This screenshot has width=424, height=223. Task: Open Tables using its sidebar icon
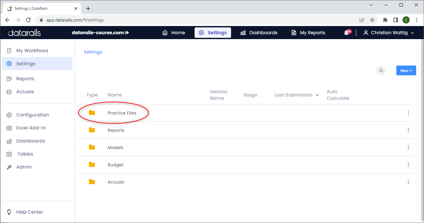coord(9,154)
